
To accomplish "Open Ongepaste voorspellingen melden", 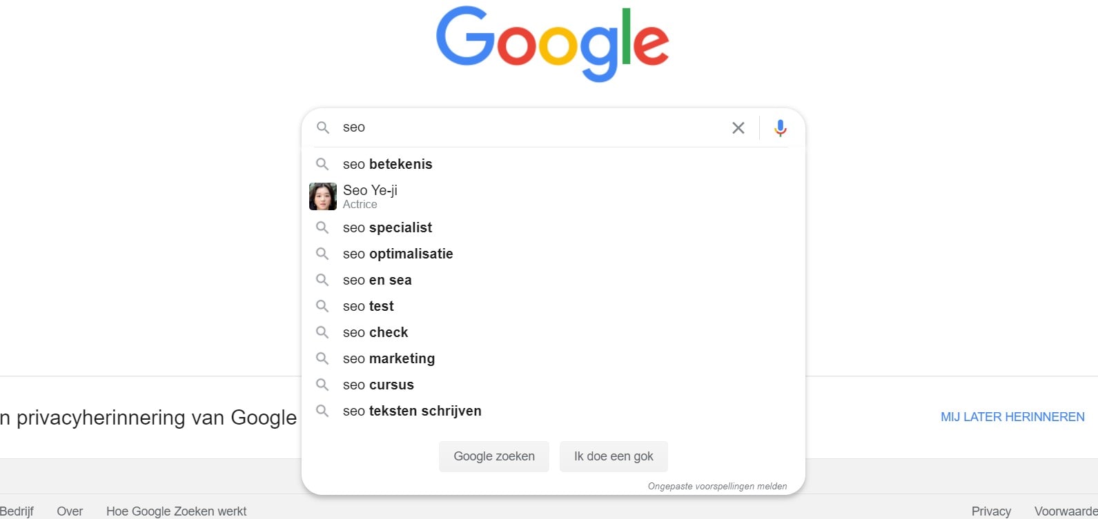I will pyautogui.click(x=717, y=486).
